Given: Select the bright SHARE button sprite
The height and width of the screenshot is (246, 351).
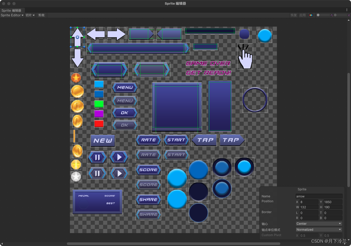Looking at the screenshot, I should (148, 200).
